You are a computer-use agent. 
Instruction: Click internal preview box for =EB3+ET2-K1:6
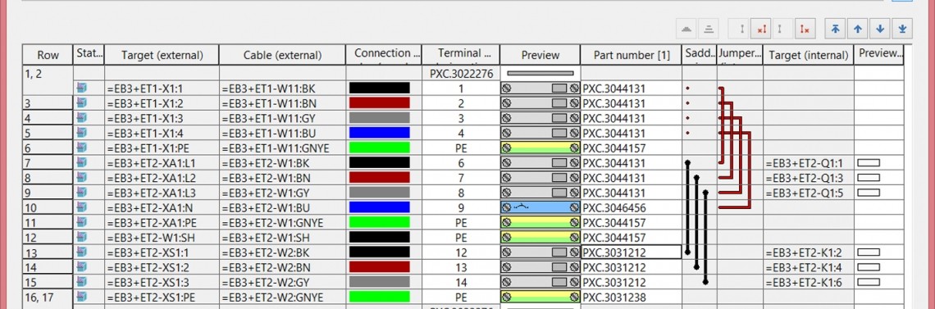(869, 282)
